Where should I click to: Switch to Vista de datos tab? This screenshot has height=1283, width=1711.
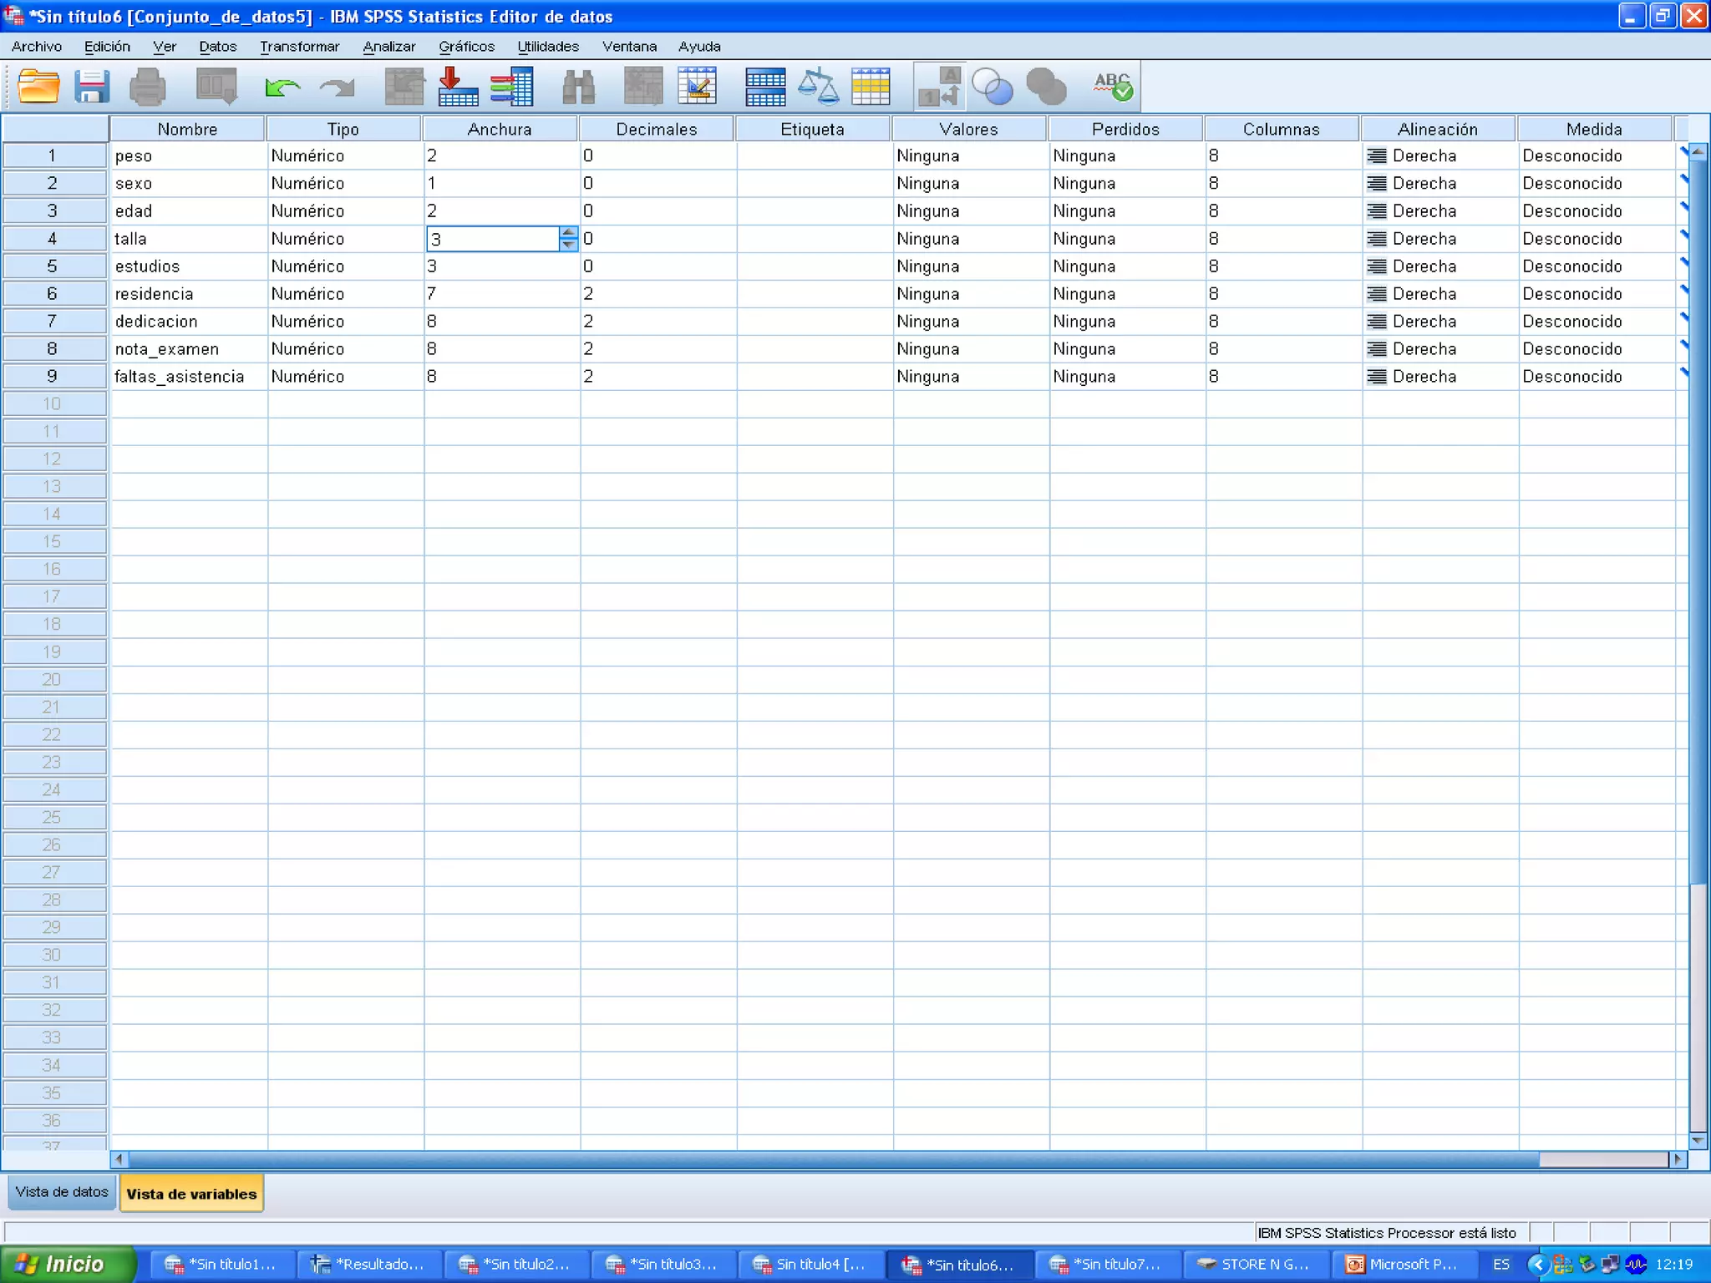point(62,1192)
